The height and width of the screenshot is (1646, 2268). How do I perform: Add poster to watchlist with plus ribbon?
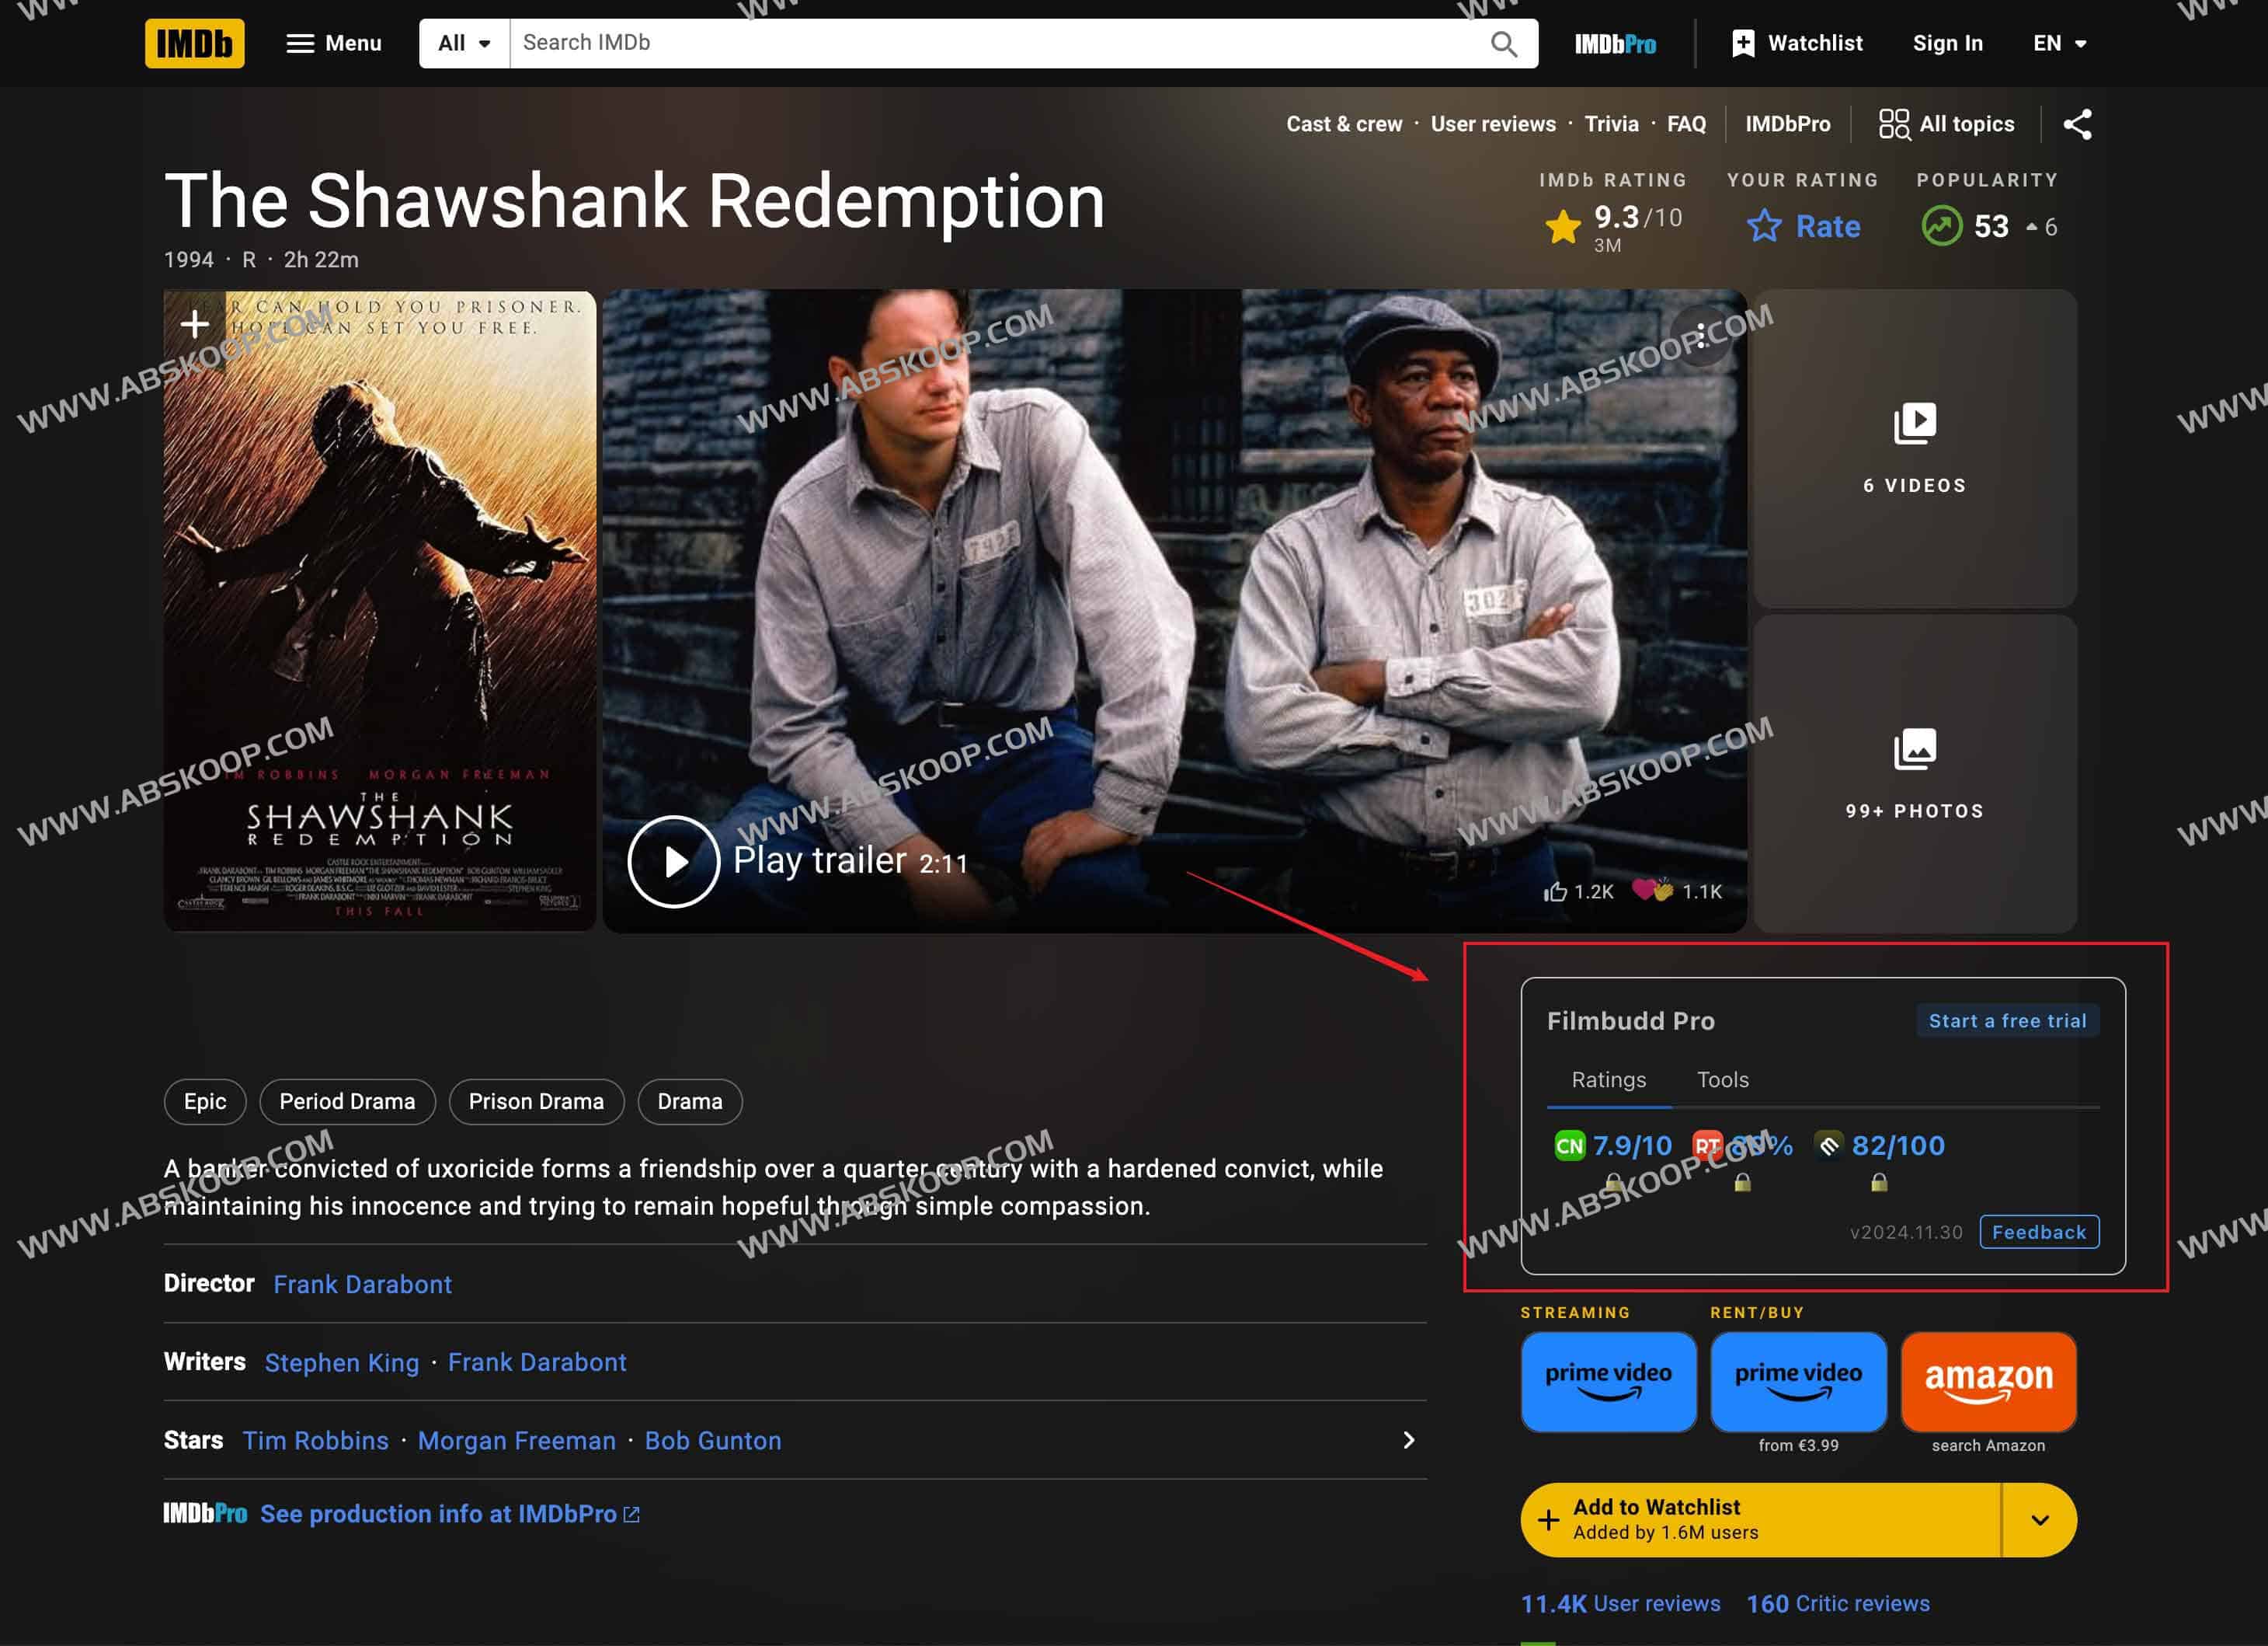coord(194,323)
